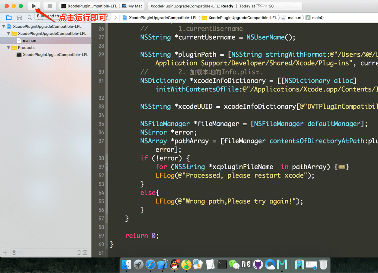Open the teal M app in Dock

[x=282, y=265]
